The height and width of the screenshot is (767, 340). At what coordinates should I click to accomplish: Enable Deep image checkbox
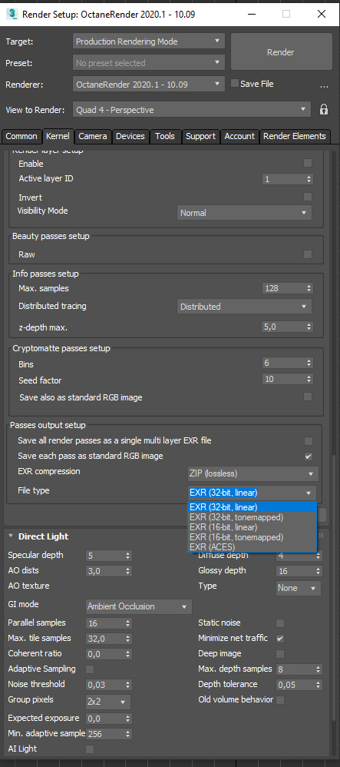(280, 653)
